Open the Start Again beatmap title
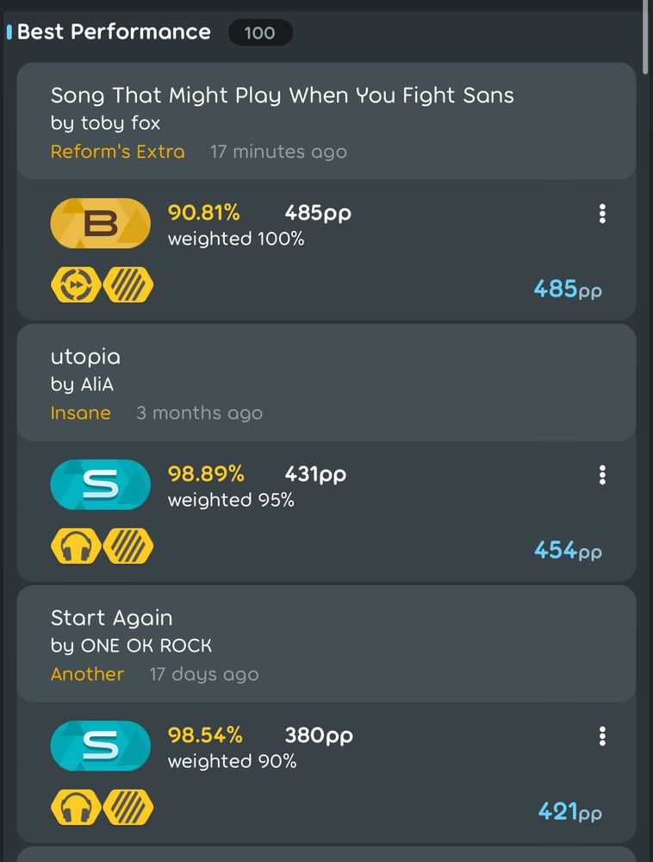This screenshot has width=653, height=862. coord(111,618)
